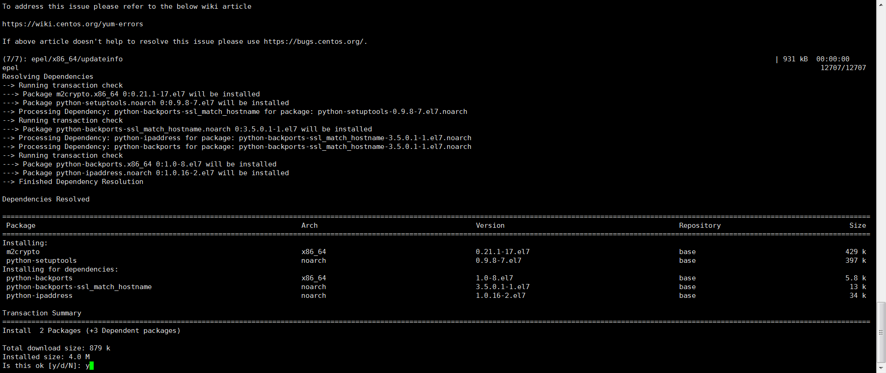Click version '1.0-8.el7' in the table
This screenshot has width=886, height=373.
(494, 278)
